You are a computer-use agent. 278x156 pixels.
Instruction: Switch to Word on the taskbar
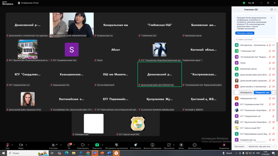pos(109,153)
